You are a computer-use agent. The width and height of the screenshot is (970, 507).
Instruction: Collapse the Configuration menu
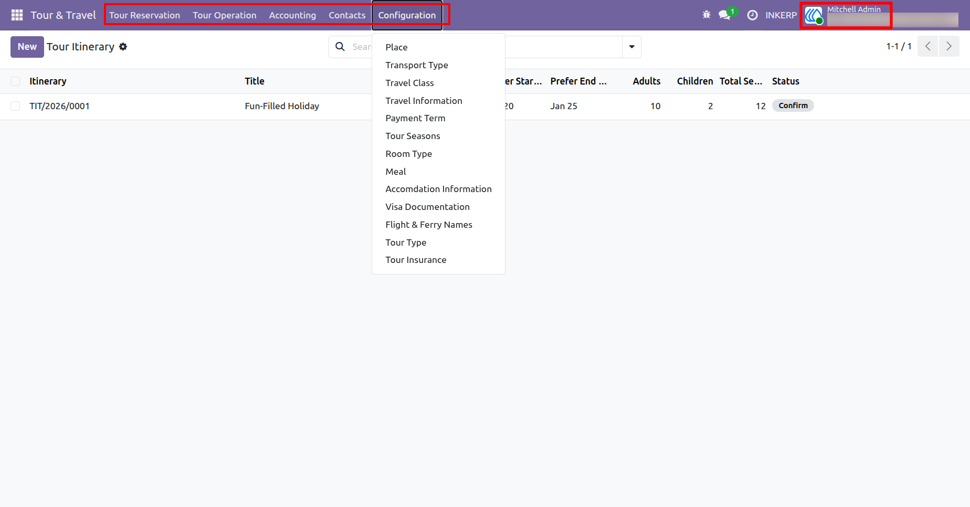coord(407,15)
